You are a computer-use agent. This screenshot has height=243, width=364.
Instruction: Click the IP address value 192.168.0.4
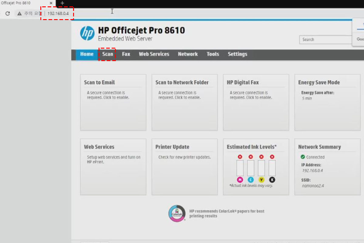click(x=312, y=170)
